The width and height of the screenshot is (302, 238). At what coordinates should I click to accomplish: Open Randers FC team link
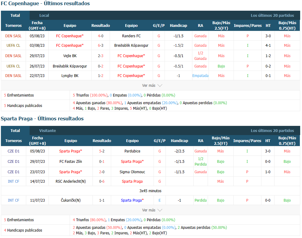coord(131,36)
